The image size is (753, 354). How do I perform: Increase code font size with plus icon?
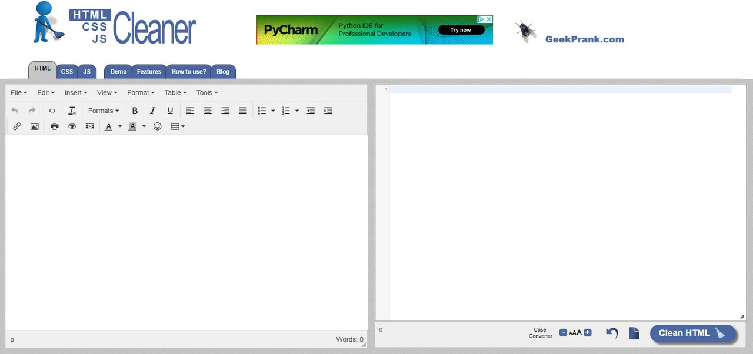(x=588, y=333)
